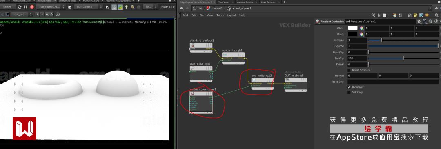Image resolution: width=441 pixels, height=149 pixels.
Task: Click the Trace Set input field
Action: pos(393,82)
